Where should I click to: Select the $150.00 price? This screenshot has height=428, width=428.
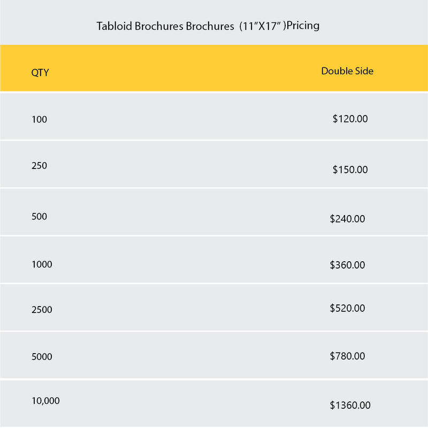coord(350,170)
